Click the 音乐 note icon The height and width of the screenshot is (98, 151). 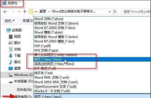coord(11,62)
